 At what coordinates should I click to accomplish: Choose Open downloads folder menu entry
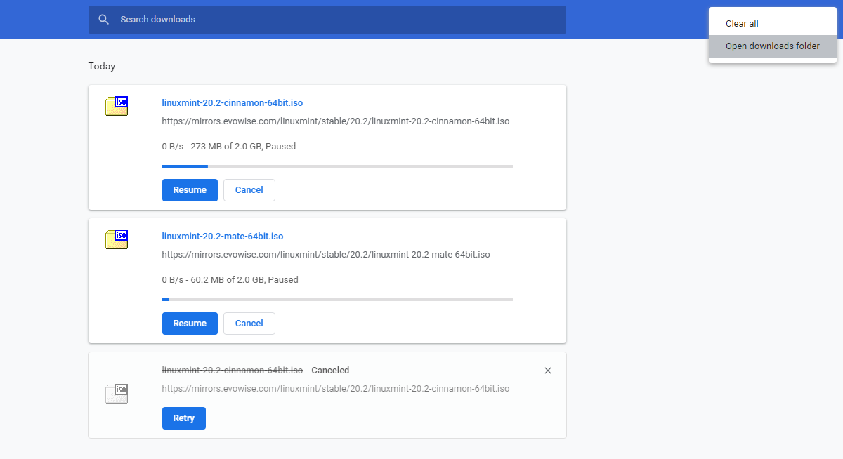772,46
